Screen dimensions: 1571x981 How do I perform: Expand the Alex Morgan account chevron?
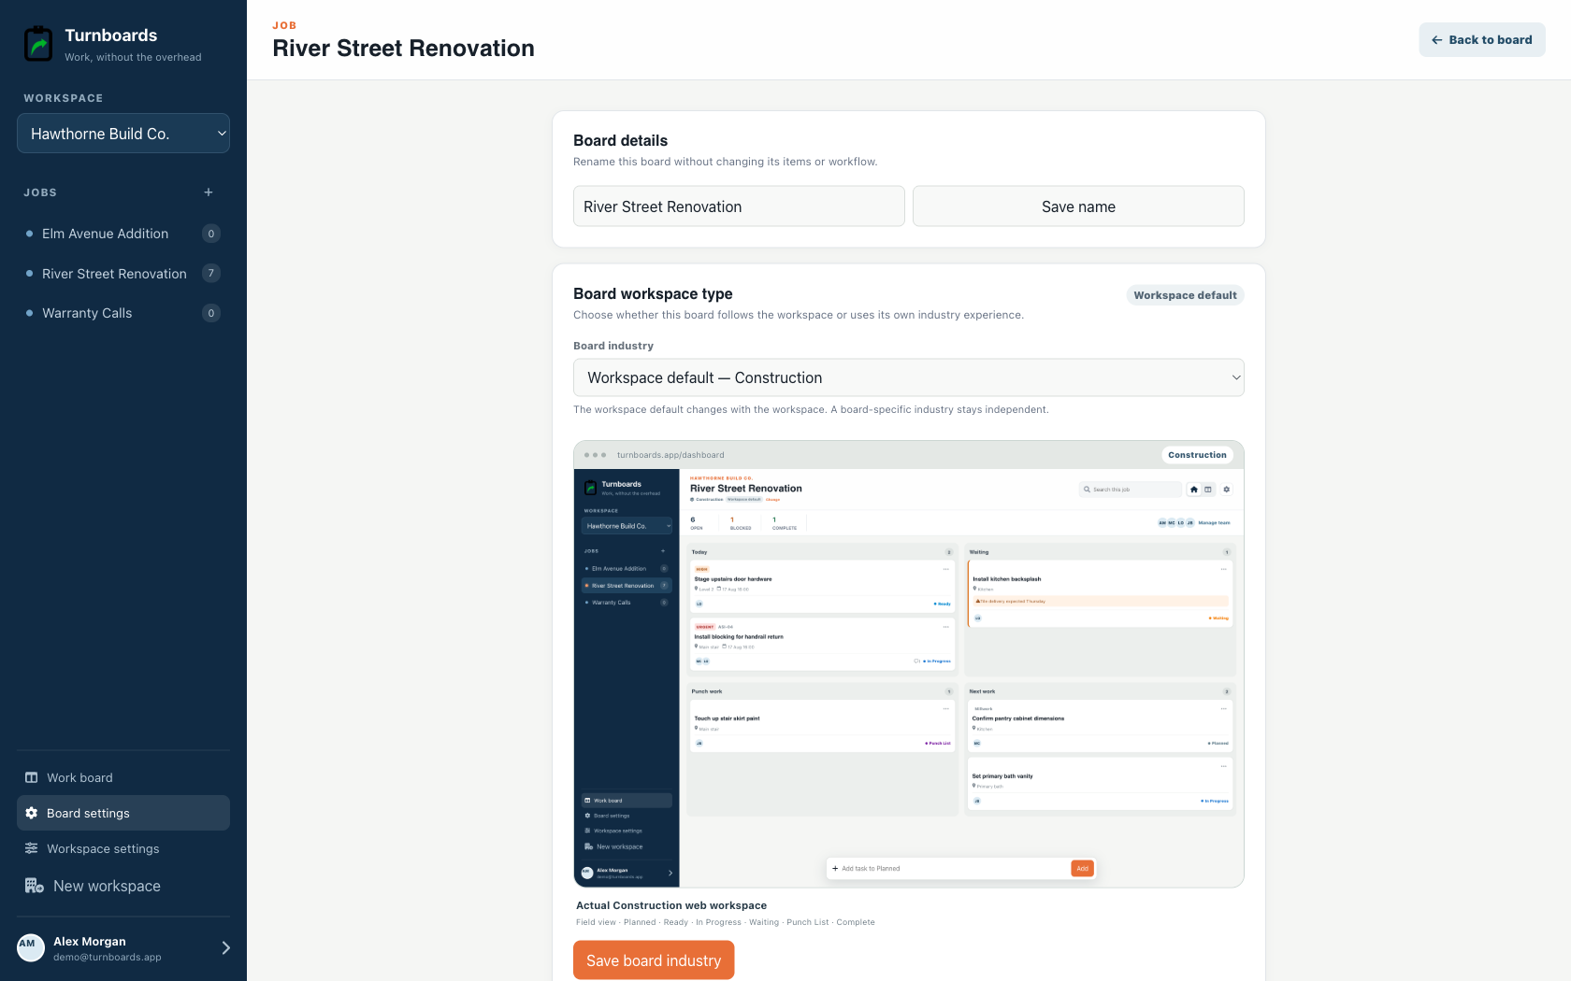coord(225,947)
